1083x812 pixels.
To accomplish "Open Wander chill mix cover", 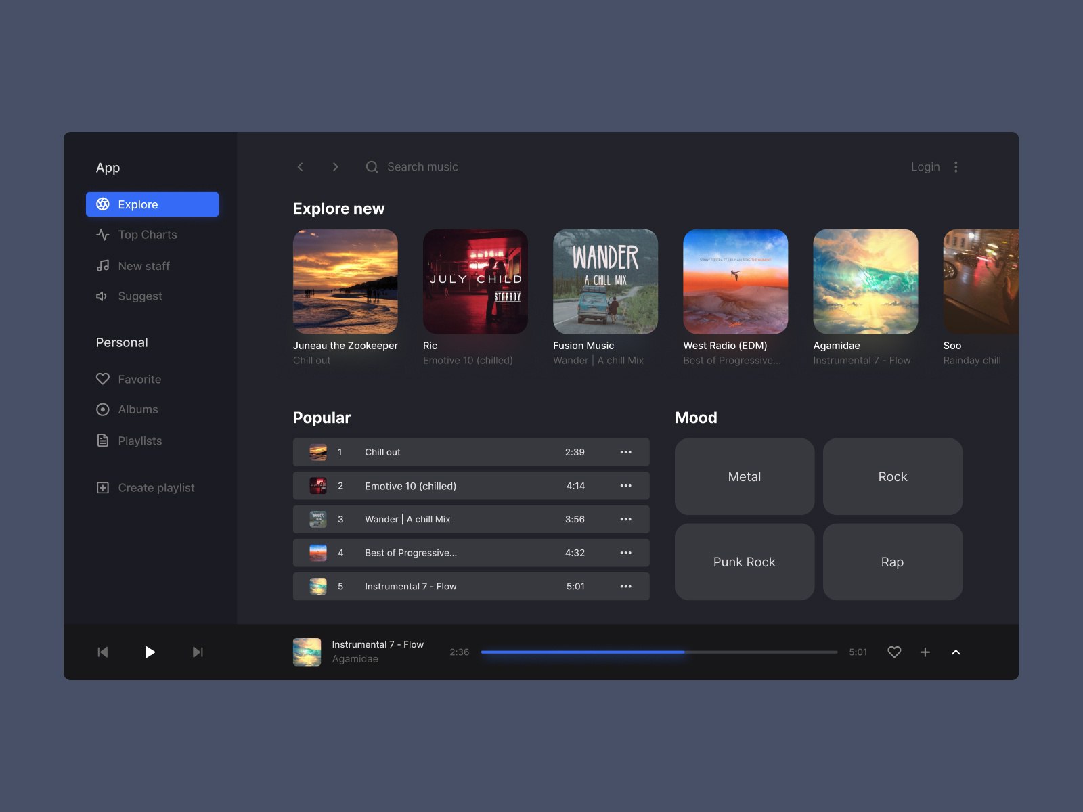I will point(605,281).
